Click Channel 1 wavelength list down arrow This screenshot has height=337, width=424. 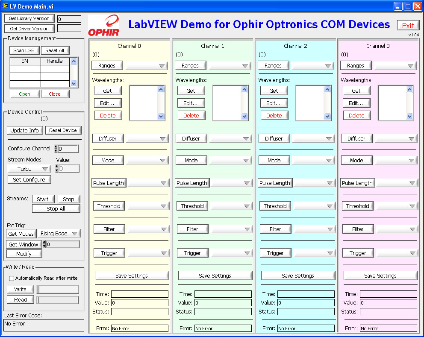[x=244, y=117]
